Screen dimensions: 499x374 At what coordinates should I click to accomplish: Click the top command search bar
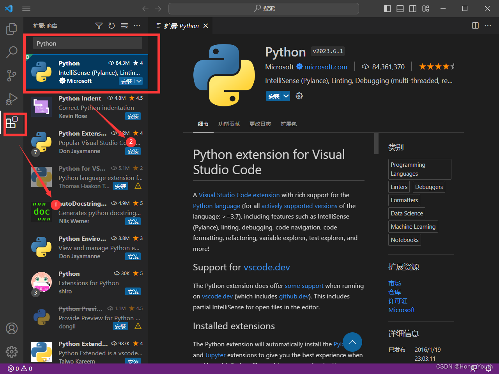264,8
